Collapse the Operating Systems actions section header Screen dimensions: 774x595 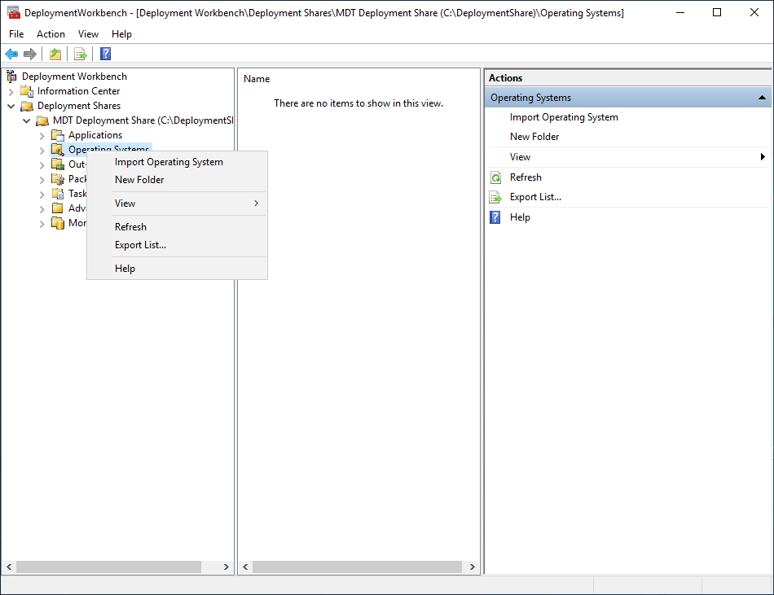762,98
